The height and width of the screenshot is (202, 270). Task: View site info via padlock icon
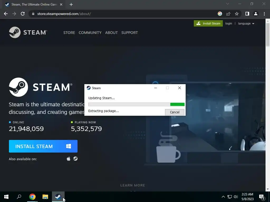click(x=33, y=14)
